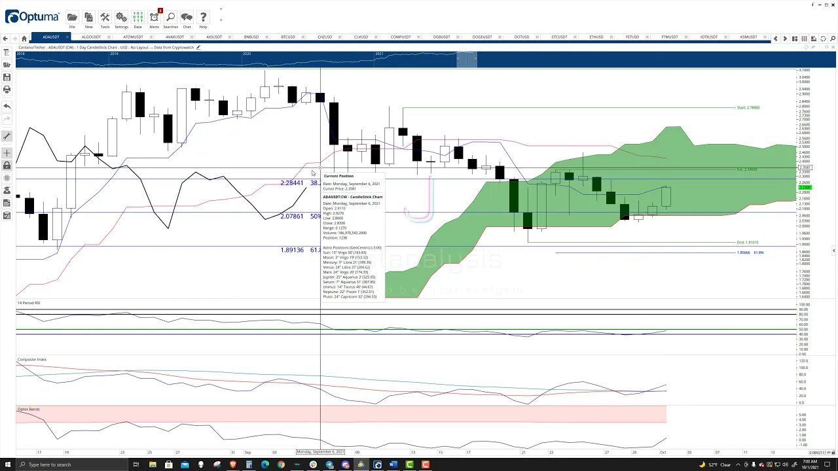
Task: Open the Tools icon
Action: point(105,18)
